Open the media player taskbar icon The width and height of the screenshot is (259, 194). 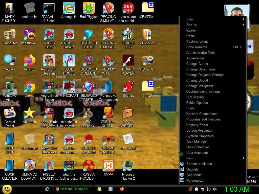tap(111, 189)
